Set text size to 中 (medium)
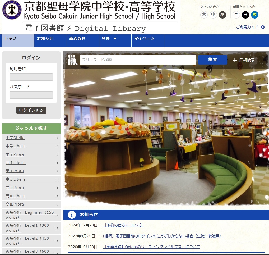This screenshot has width=269, height=255. [213, 15]
